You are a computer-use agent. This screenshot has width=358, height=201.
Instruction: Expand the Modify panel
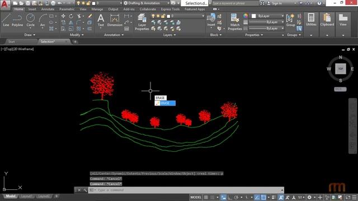77,35
